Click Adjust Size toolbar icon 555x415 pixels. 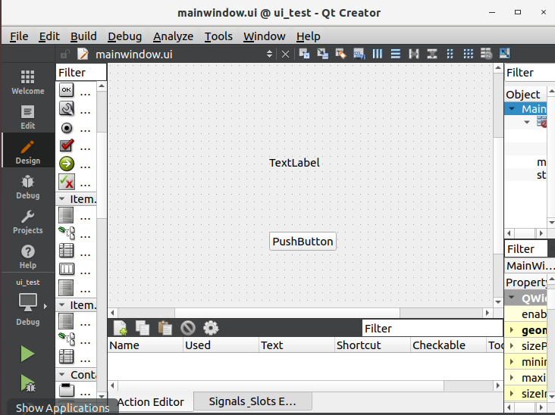click(x=505, y=54)
